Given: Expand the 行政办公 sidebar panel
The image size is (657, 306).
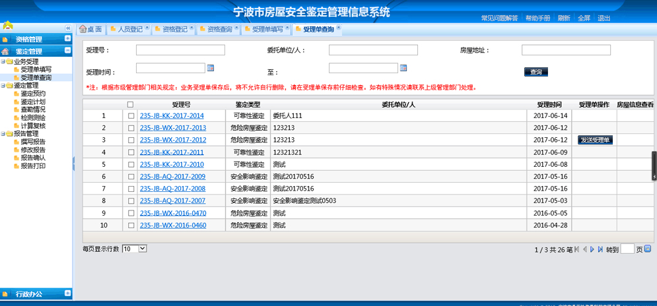Looking at the screenshot, I should point(67,293).
